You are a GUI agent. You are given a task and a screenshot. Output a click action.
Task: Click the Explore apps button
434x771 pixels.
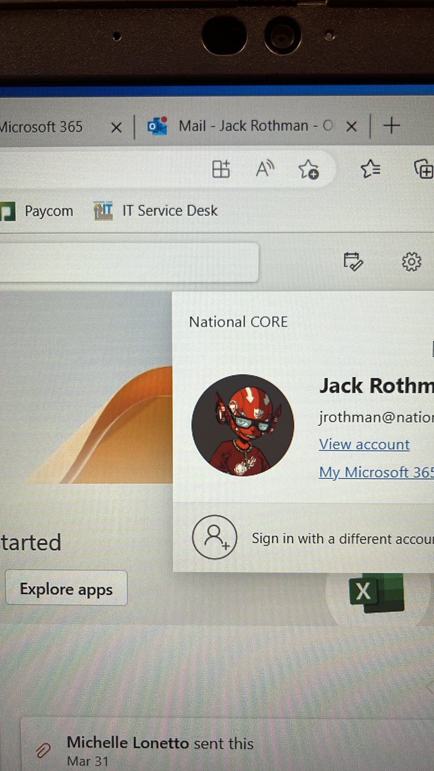66,589
